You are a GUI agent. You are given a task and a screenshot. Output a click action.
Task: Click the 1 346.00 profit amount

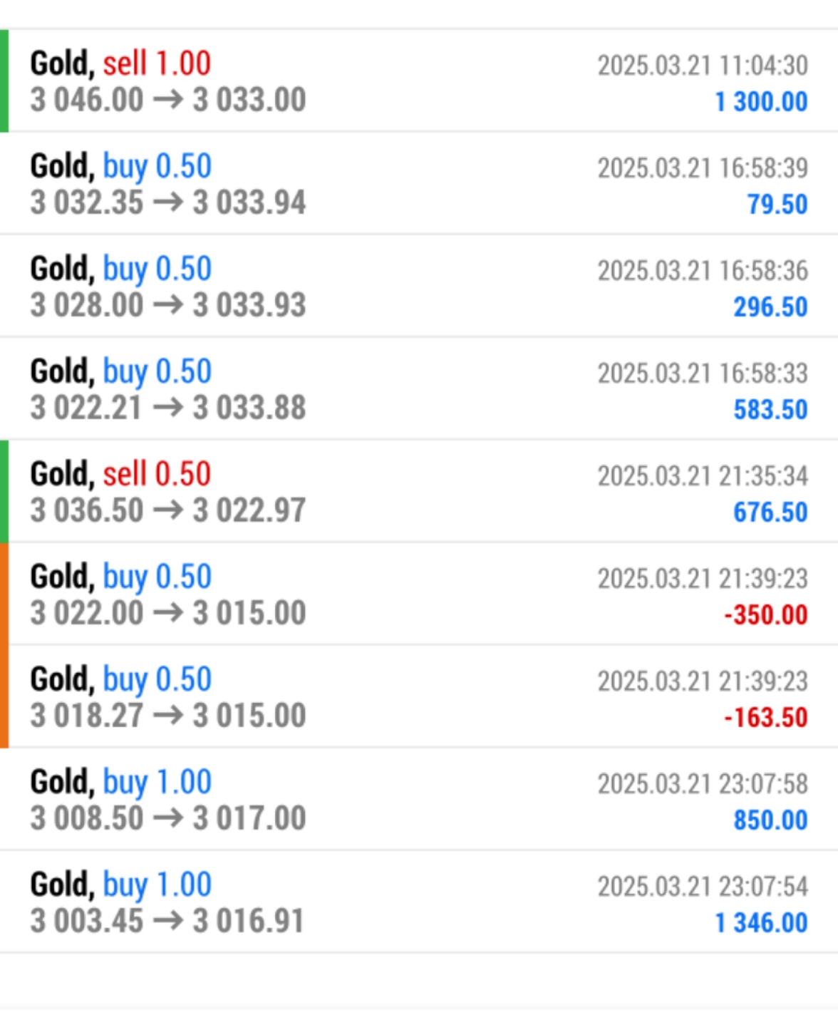click(761, 923)
